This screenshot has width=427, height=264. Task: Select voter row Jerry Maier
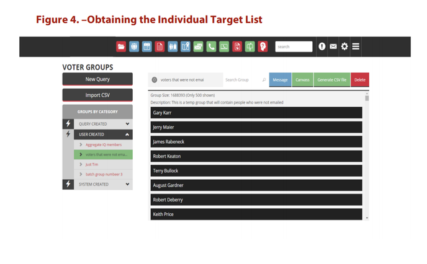(x=256, y=127)
